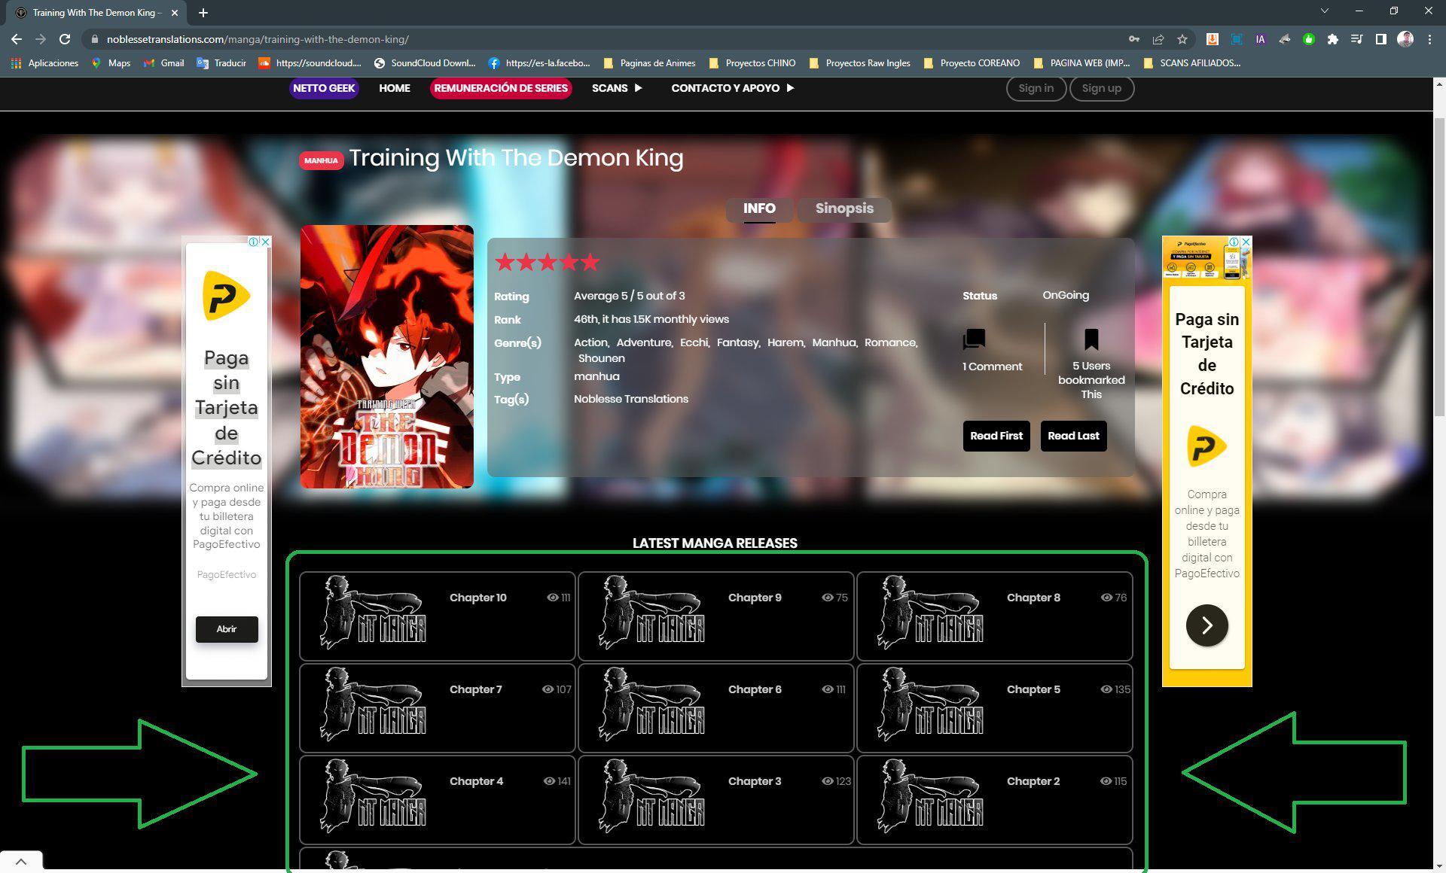Open a new browser tab
This screenshot has height=873, width=1446.
click(203, 13)
